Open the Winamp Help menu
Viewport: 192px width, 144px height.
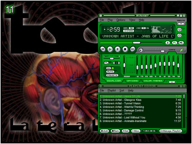(x=141, y=20)
